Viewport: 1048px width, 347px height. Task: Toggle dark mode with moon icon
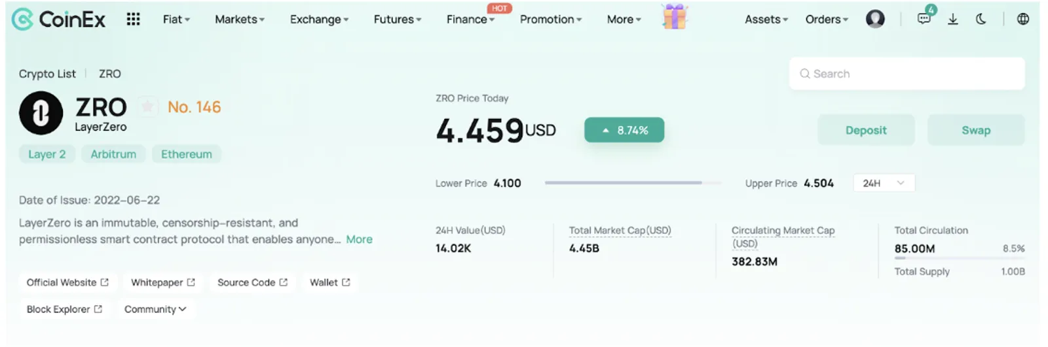point(981,19)
